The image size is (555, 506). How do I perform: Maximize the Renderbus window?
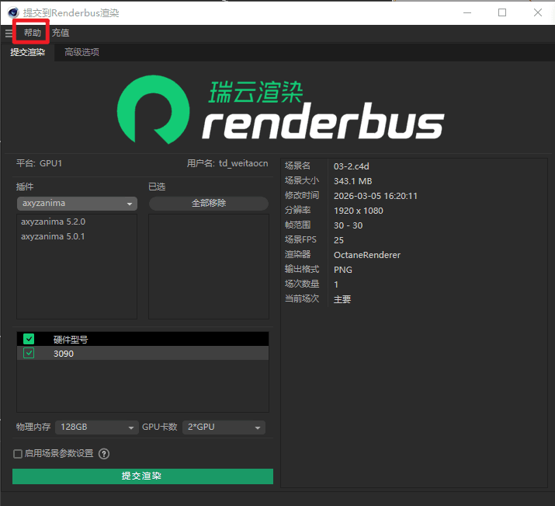502,12
